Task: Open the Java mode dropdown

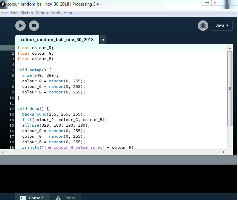Action: coord(222,26)
